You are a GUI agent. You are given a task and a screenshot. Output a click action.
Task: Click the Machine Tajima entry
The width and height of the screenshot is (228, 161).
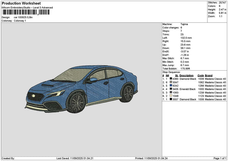click(x=175, y=24)
